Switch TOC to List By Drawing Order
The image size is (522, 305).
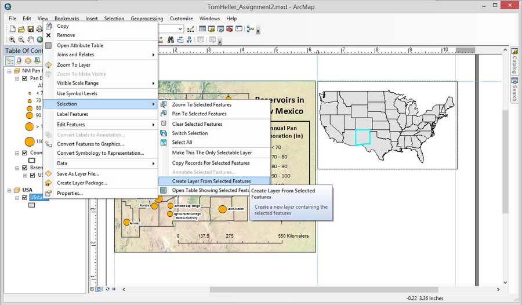10,61
